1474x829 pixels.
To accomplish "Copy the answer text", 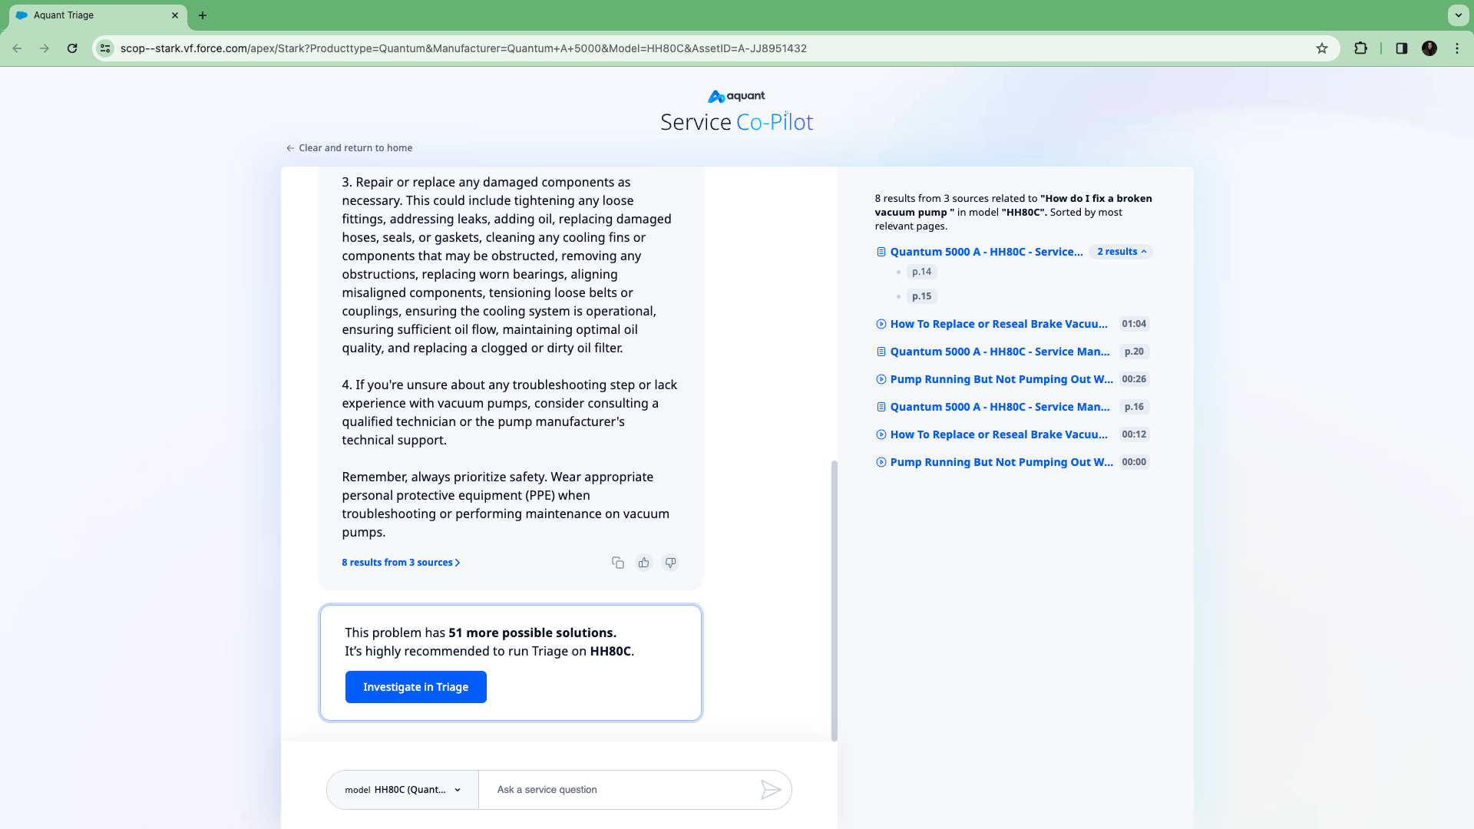I will pos(617,563).
